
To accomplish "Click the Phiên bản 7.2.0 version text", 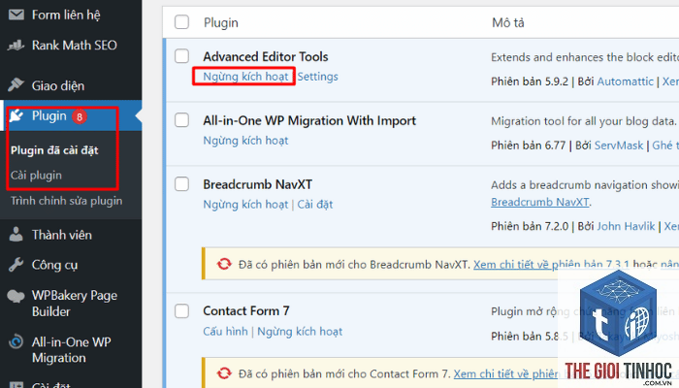I will pyautogui.click(x=530, y=226).
